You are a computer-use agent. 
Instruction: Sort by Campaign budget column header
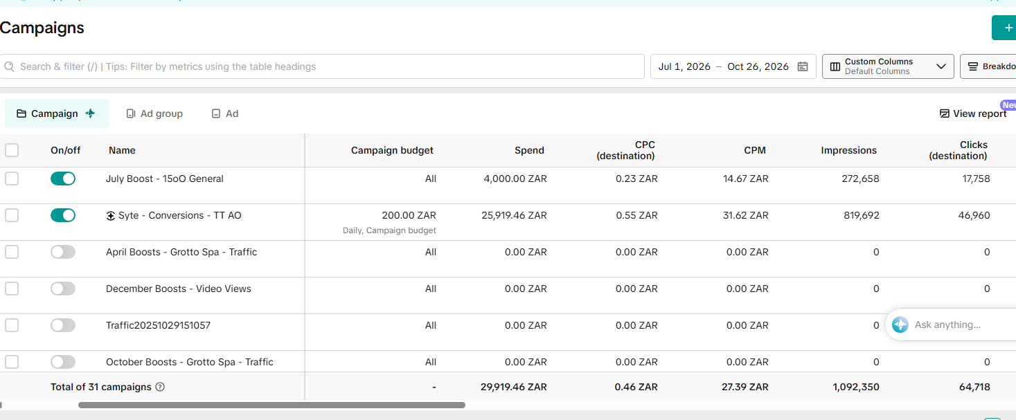[x=392, y=150]
